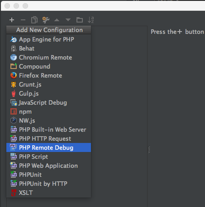Pick the PHPUnit configuration type
The image size is (205, 207).
pos(48,175)
